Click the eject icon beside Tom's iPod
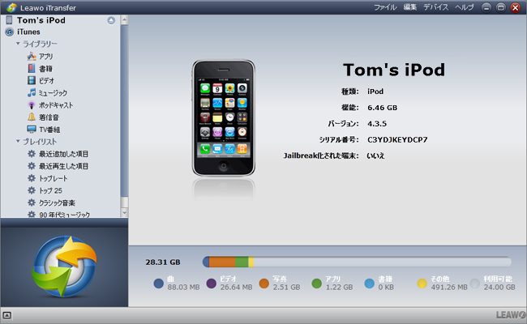527x324 pixels. [111, 20]
